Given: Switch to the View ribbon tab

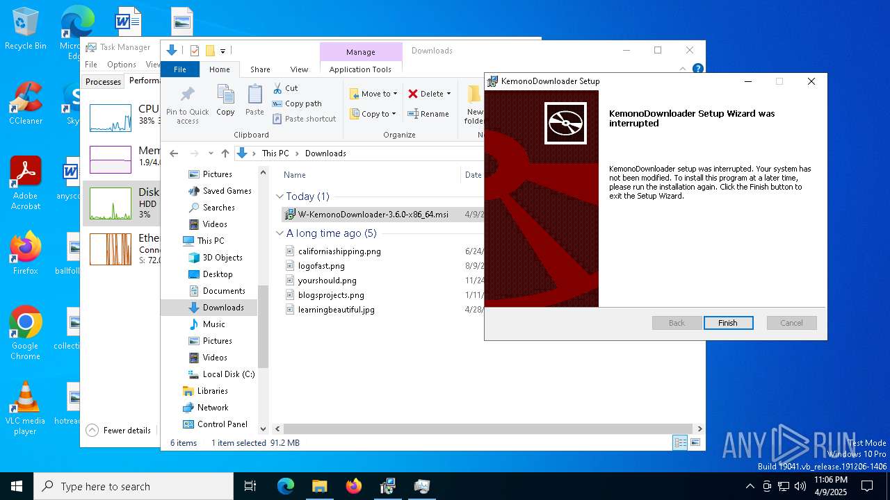Looking at the screenshot, I should pyautogui.click(x=299, y=69).
